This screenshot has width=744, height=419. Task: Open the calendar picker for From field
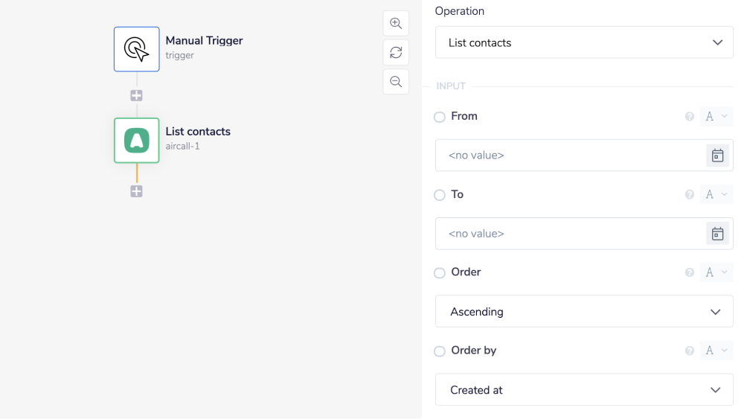click(x=717, y=156)
